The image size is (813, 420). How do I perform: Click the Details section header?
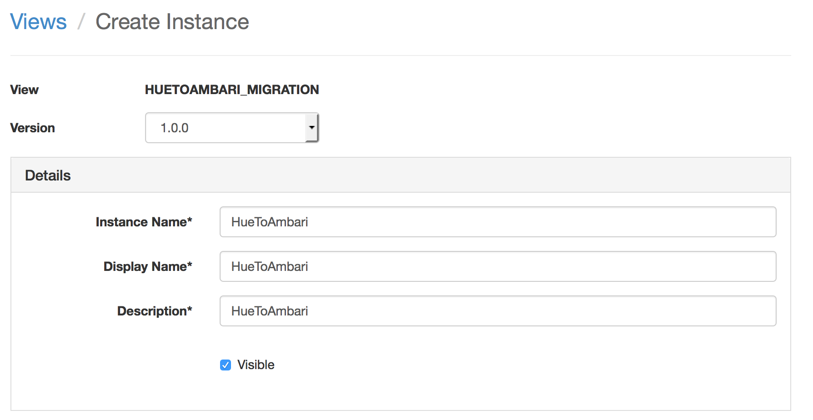(47, 175)
